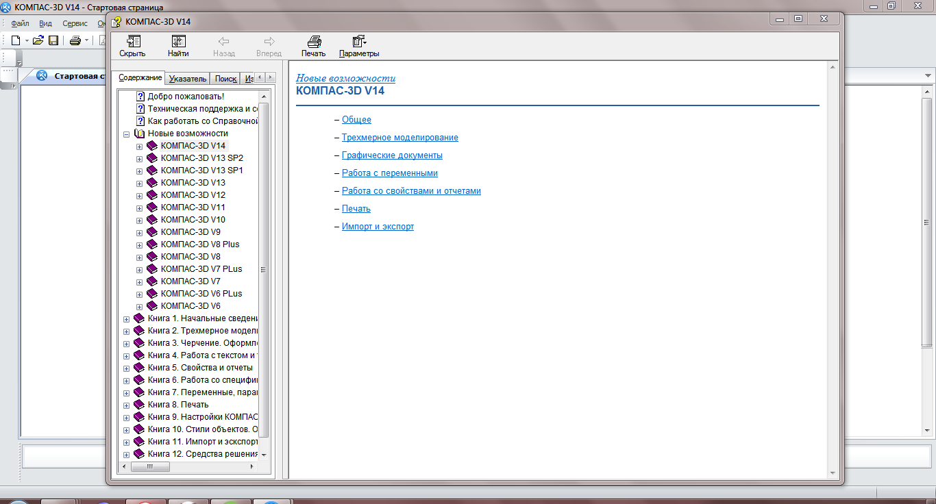Click the Print (Печать) icon in help toolbar
Screen dimensions: 936x504
(313, 46)
